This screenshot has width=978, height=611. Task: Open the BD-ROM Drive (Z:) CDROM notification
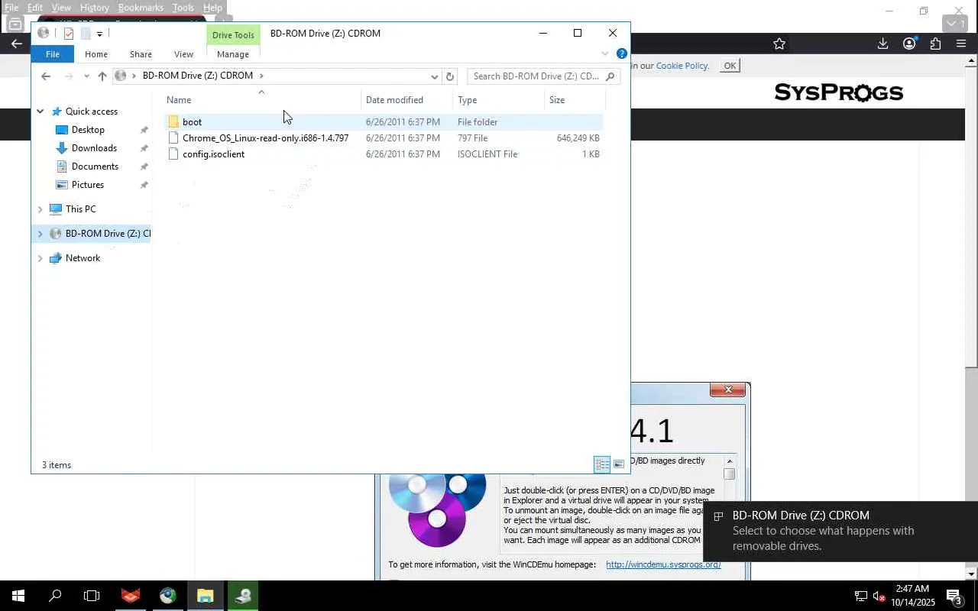[840, 531]
